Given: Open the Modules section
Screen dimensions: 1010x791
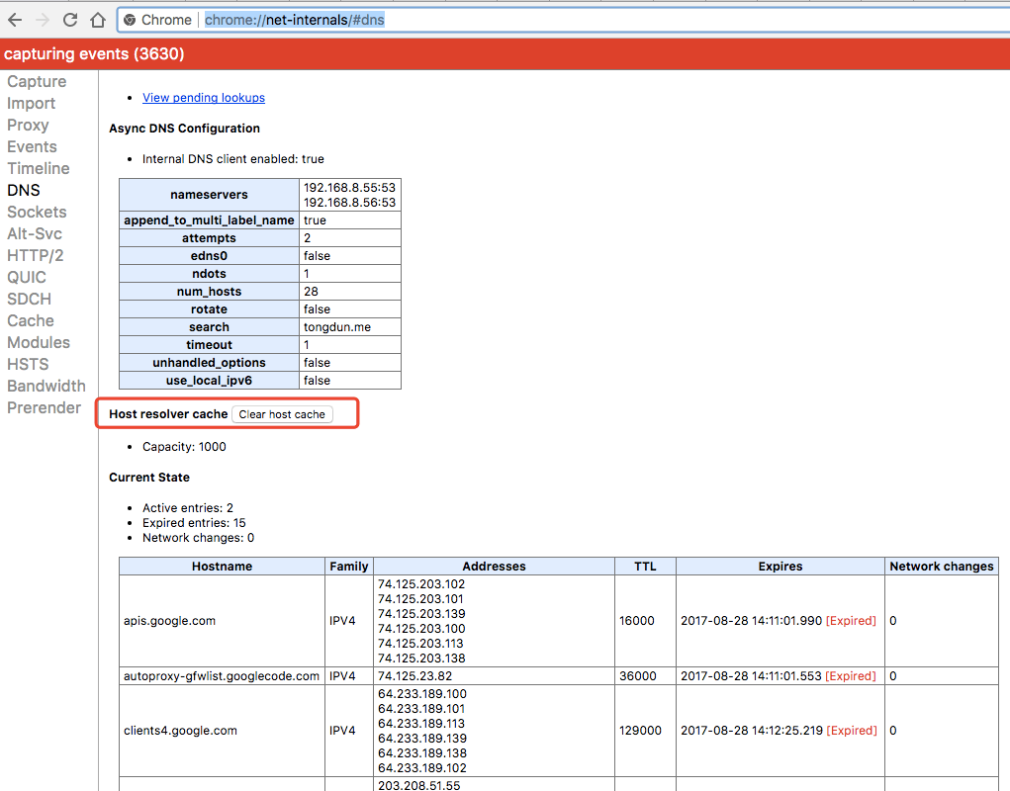Looking at the screenshot, I should (x=39, y=342).
